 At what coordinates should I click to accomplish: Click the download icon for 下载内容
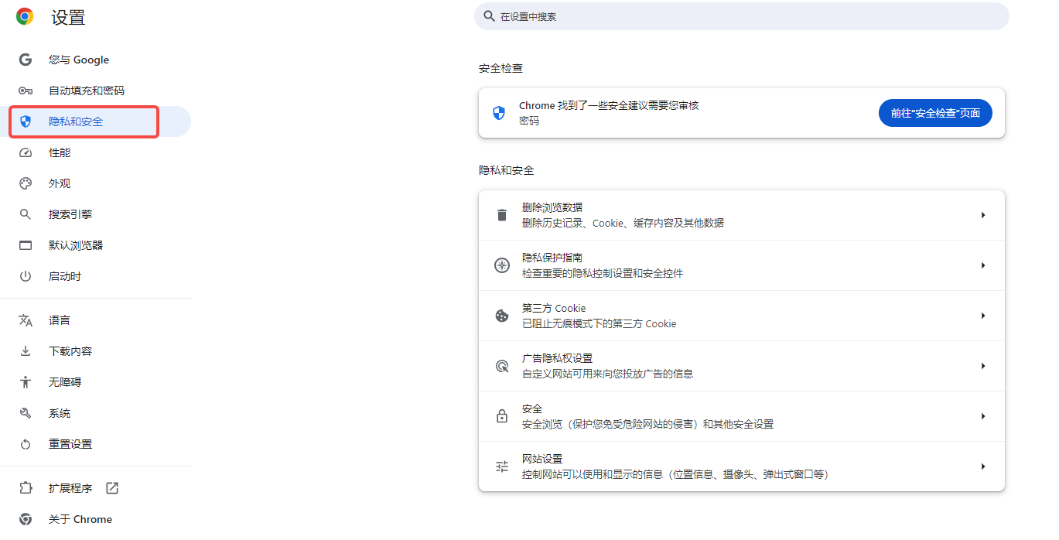[26, 351]
